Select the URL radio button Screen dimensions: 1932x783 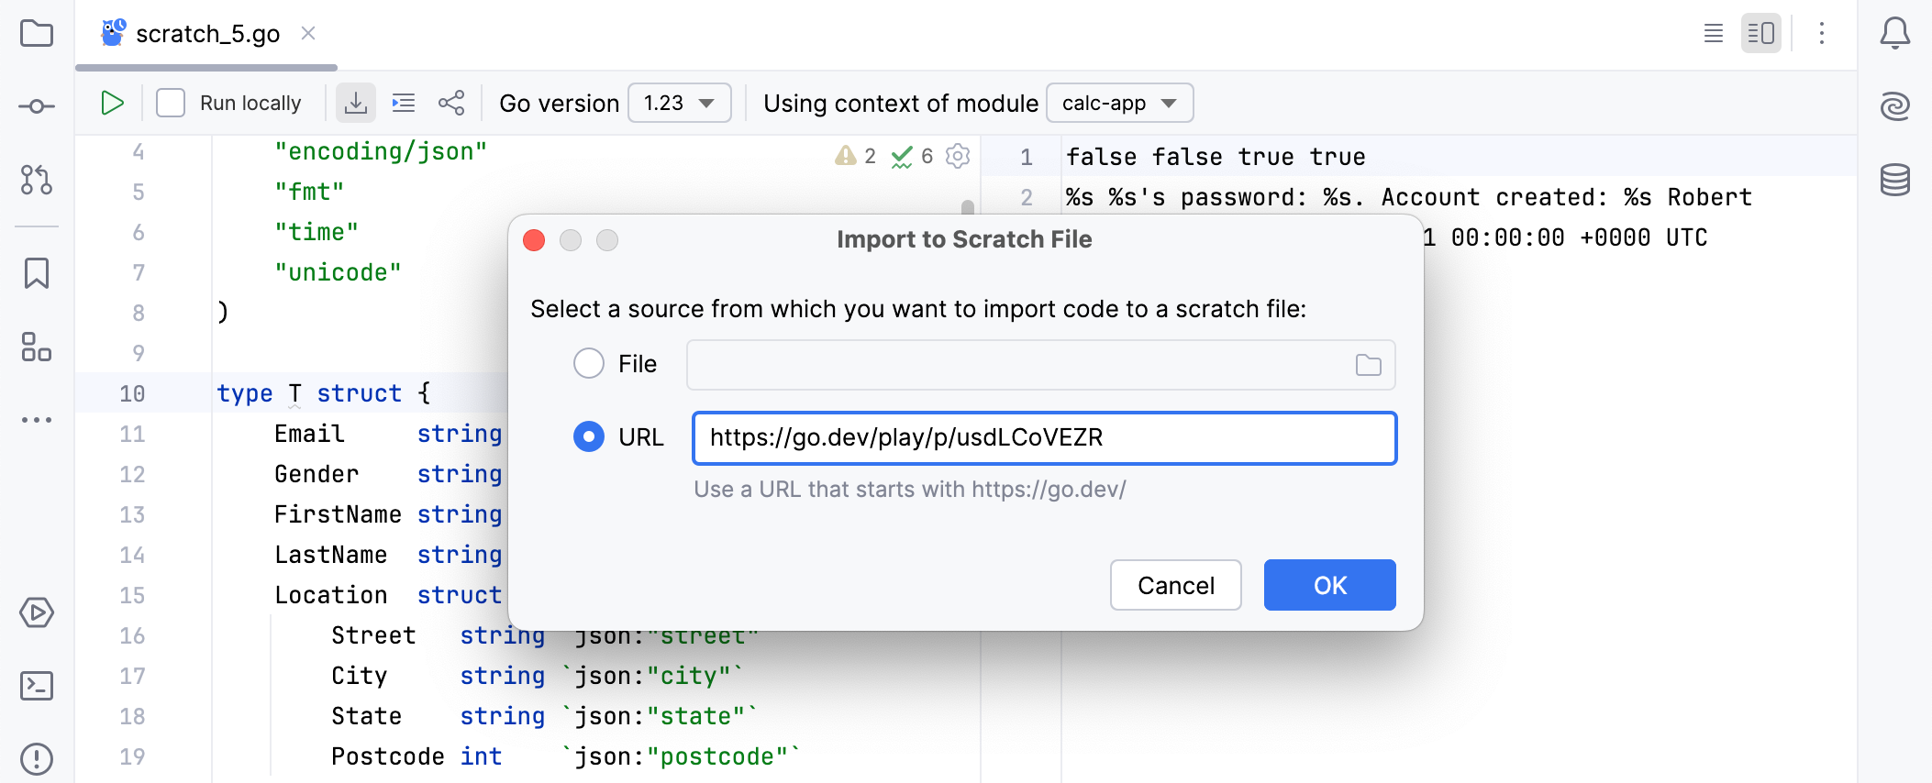pos(589,437)
